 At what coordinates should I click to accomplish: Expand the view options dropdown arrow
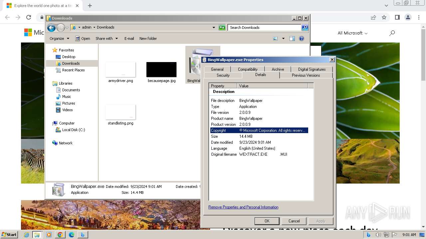tap(283, 39)
